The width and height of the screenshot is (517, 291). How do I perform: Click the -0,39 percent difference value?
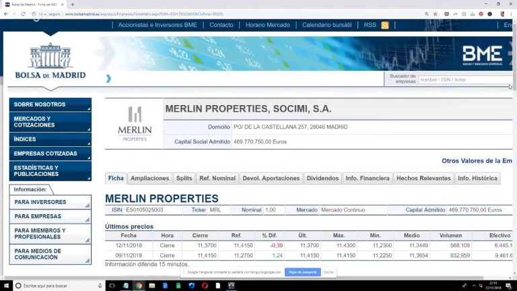276,245
